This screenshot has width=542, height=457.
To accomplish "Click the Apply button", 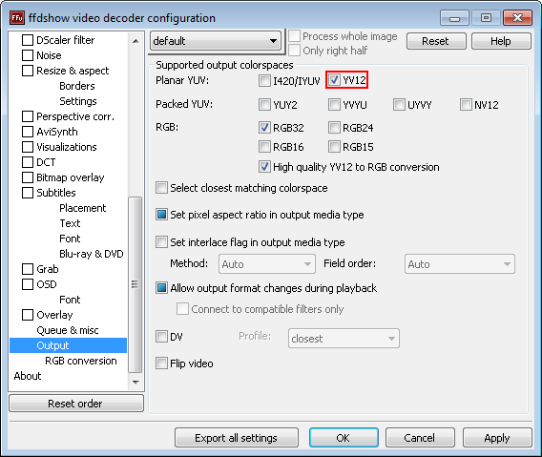I will 497,438.
